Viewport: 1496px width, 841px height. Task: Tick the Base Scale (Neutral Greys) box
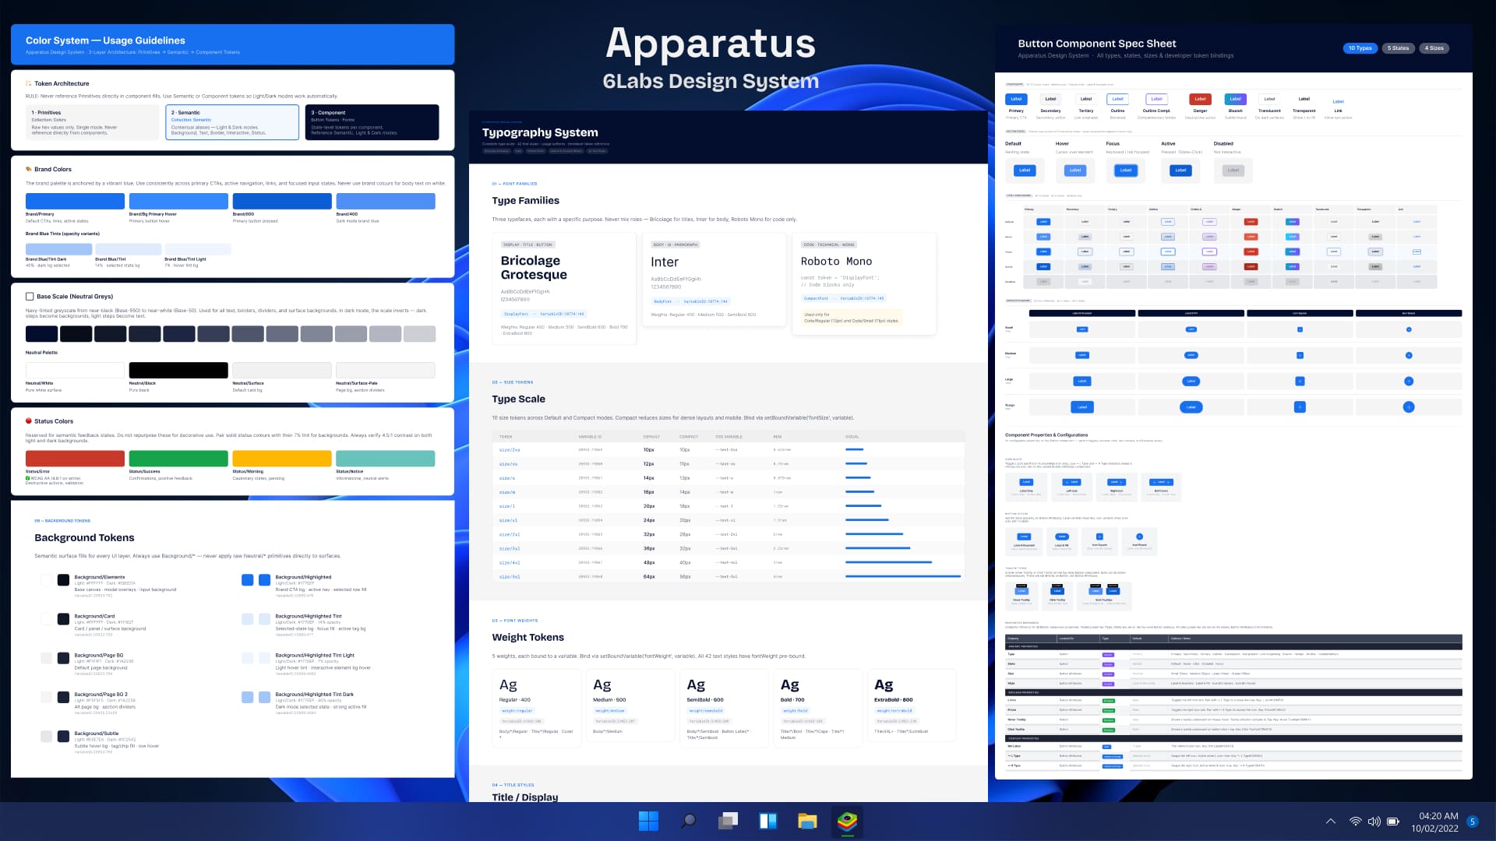[30, 297]
